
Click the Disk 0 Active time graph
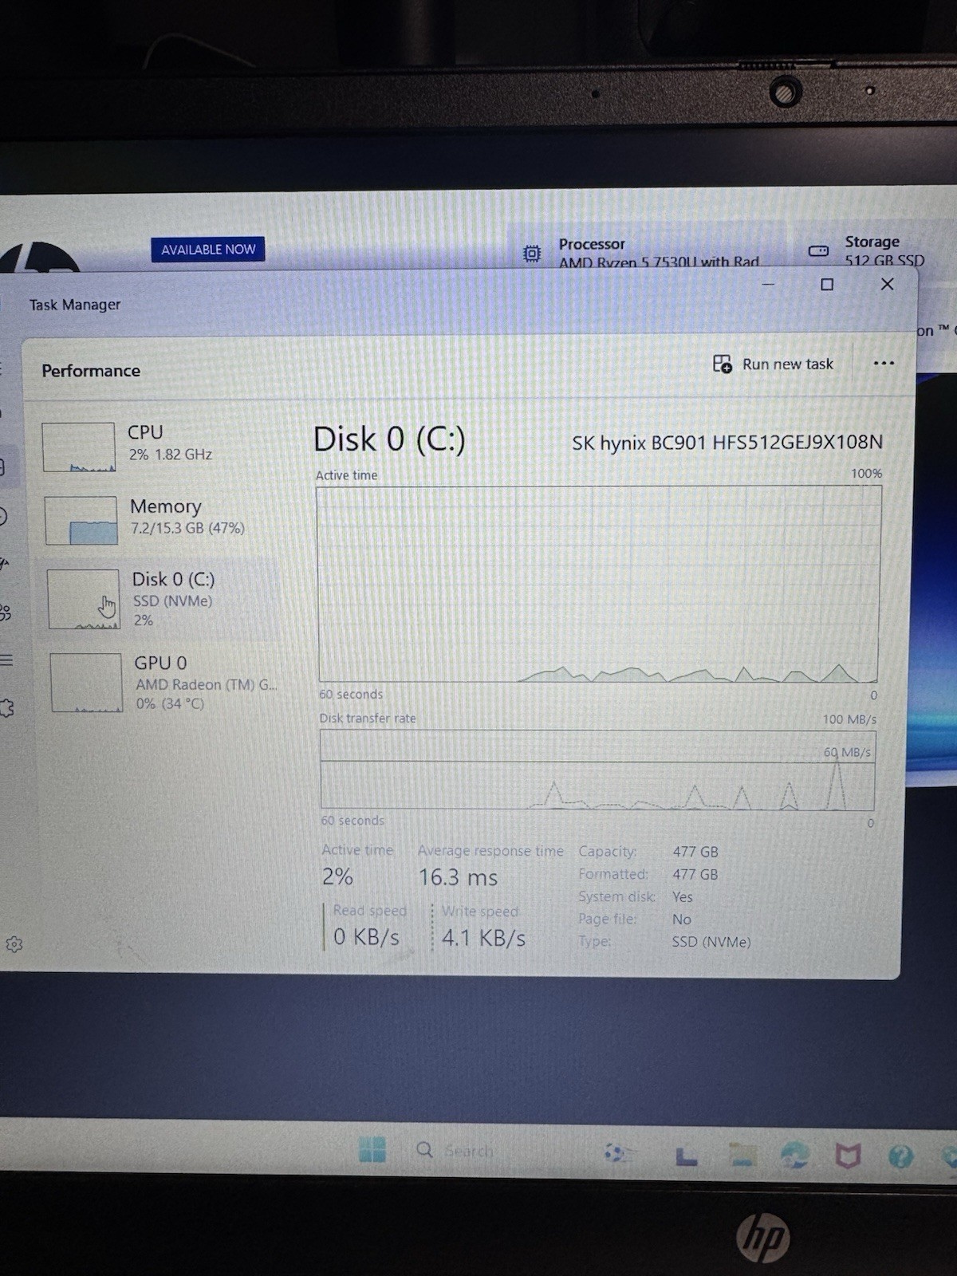(598, 584)
